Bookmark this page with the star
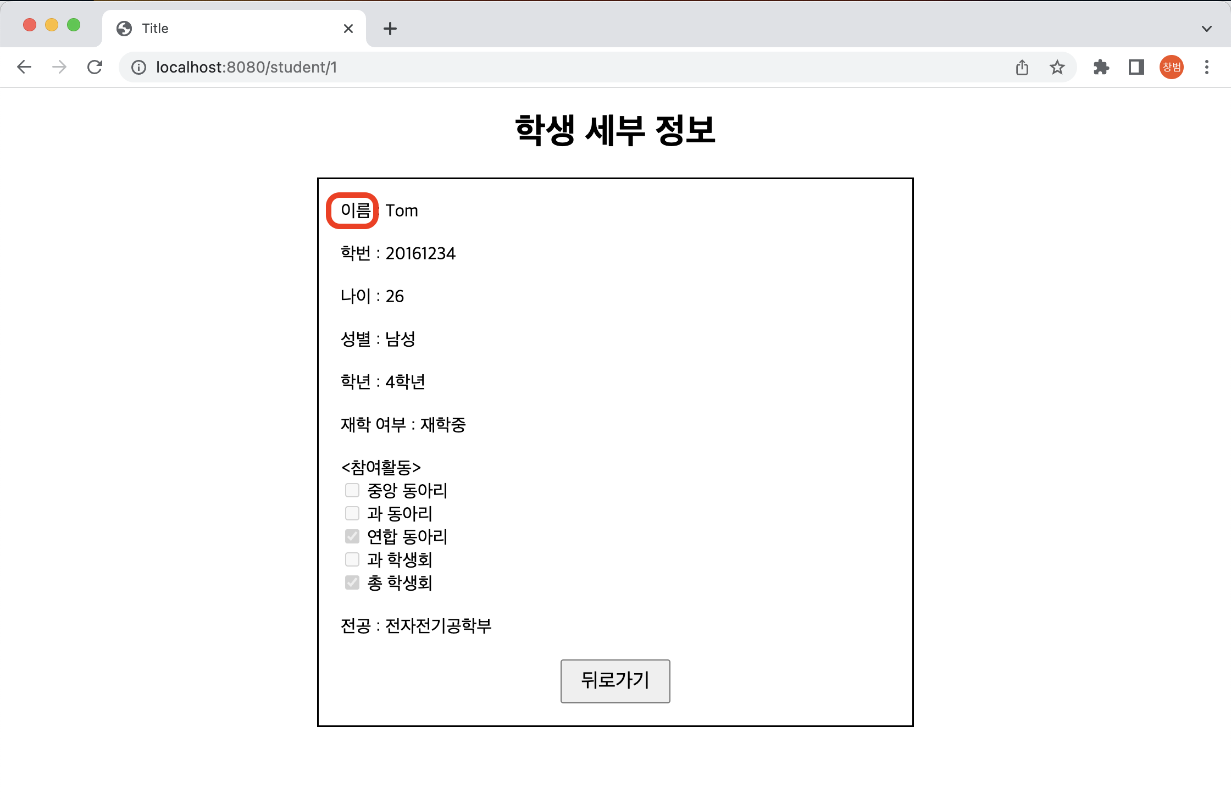 coord(1057,67)
